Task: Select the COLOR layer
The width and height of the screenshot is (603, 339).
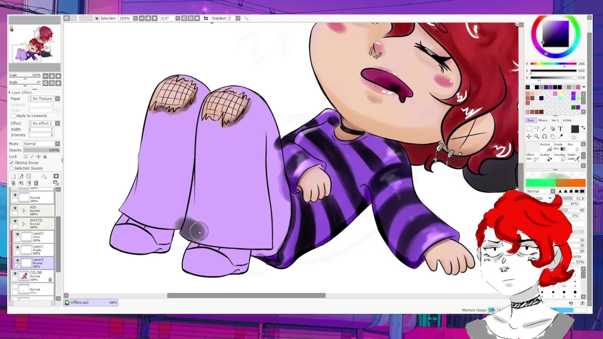Action: pos(32,276)
